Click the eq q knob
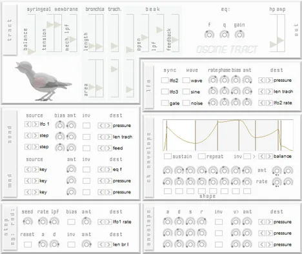 225,34
